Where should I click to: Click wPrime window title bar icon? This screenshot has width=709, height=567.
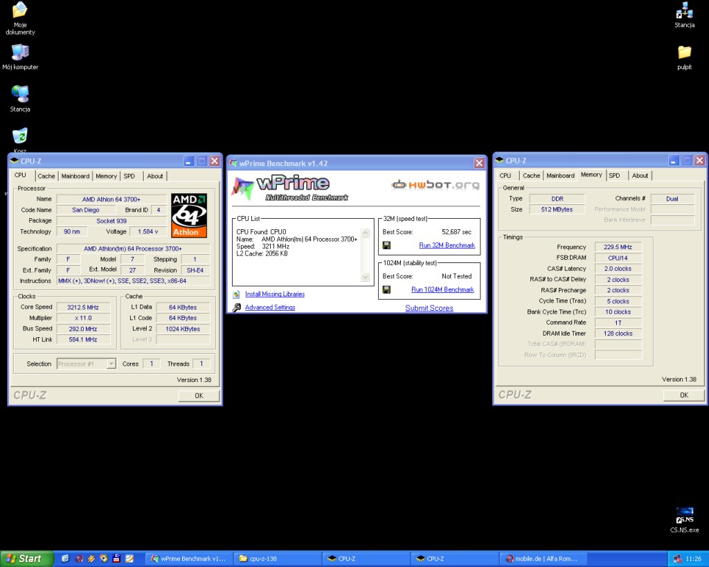coord(233,163)
